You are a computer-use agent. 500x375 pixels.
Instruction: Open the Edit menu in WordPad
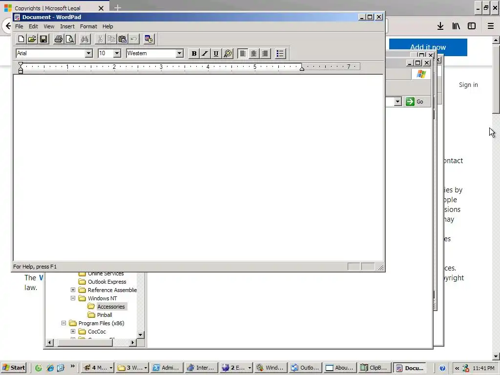33,26
